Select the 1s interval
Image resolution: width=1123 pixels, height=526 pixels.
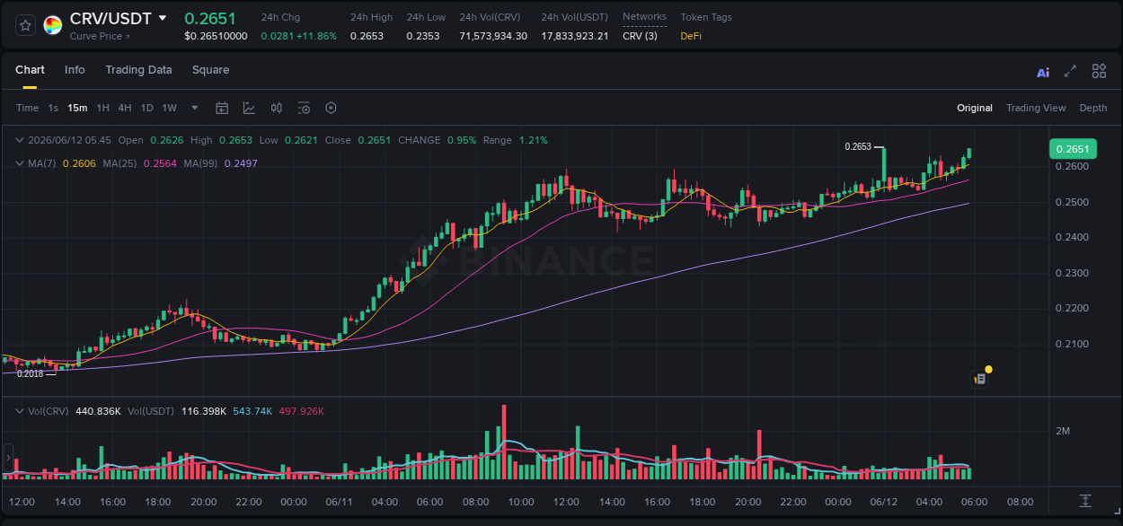53,108
